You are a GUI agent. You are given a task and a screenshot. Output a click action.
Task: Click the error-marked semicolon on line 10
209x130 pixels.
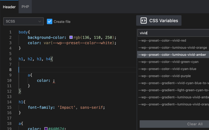click(54, 81)
